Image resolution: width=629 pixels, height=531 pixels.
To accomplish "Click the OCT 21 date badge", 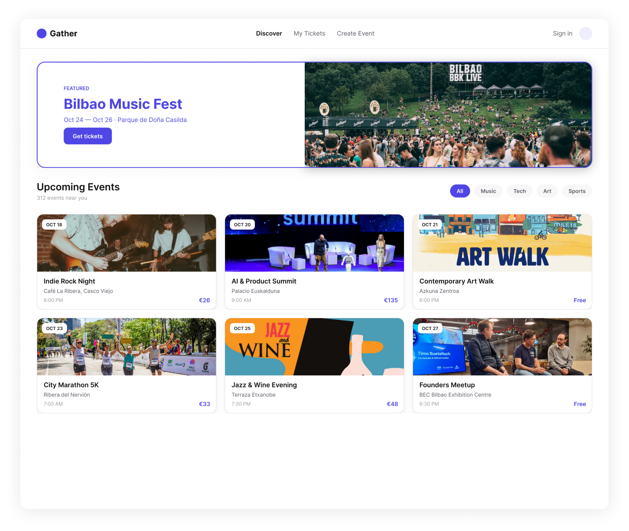I will (430, 224).
